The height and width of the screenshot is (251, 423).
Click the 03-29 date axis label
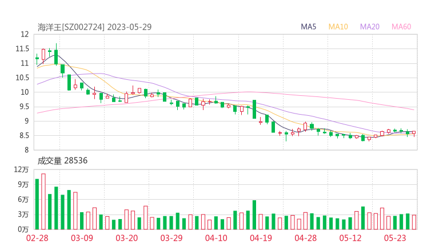pos(171,238)
